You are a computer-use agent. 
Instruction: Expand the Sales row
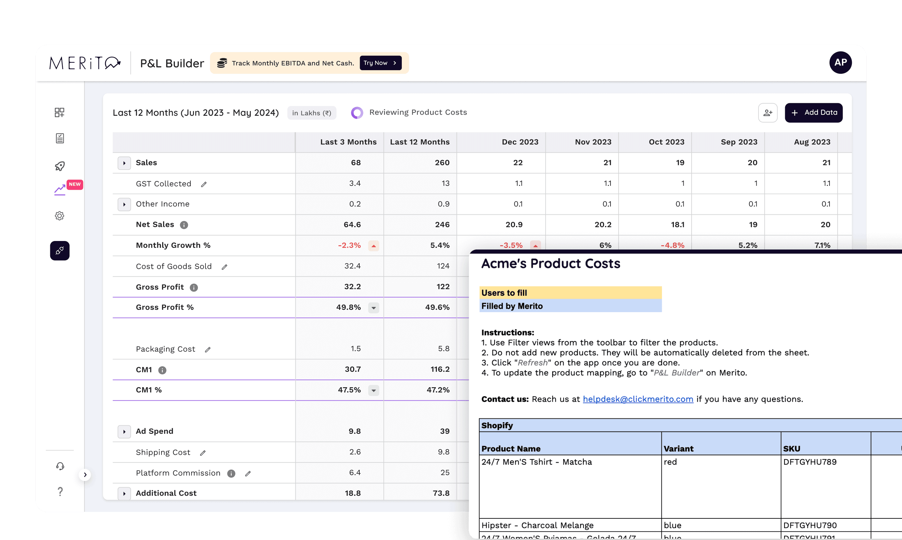(x=124, y=163)
